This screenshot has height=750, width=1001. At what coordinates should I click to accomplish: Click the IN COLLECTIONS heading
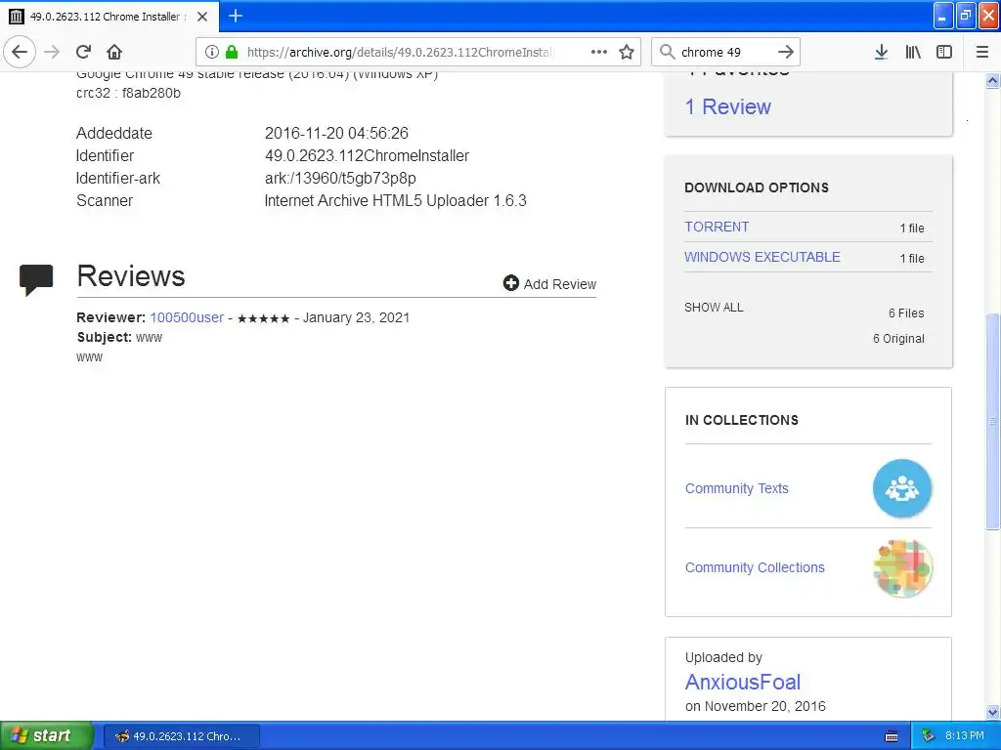742,420
